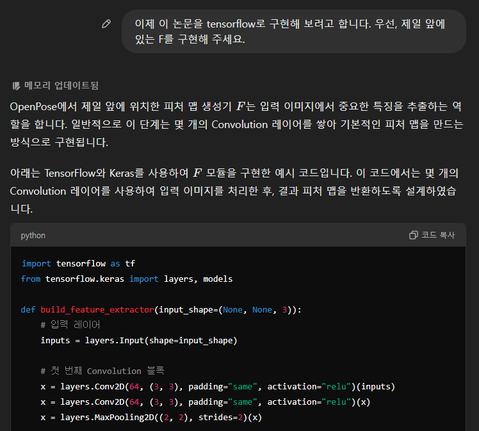Click the pencil edit message icon

coord(106,24)
